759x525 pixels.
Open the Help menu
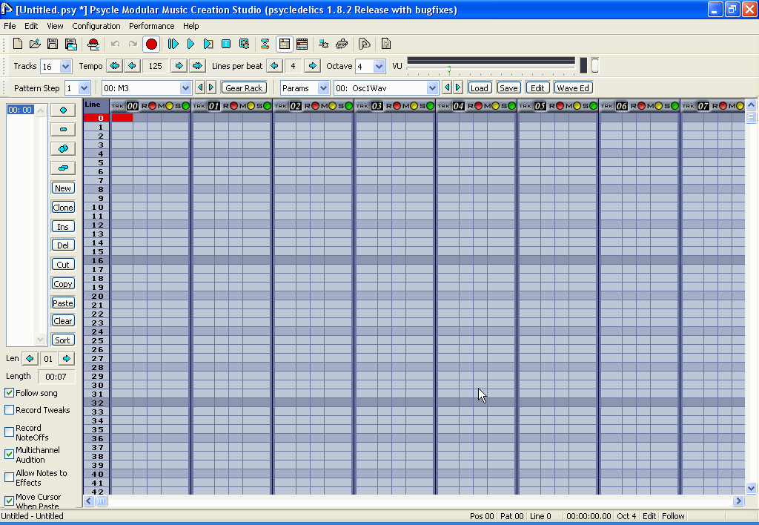tap(190, 26)
